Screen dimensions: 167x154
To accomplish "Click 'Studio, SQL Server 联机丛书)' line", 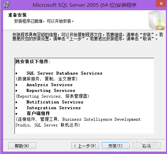I will pyautogui.click(x=48, y=125).
